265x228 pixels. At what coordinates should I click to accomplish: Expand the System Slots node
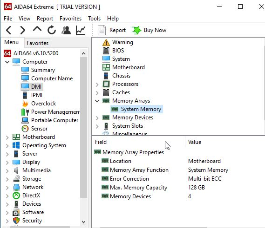click(97, 126)
